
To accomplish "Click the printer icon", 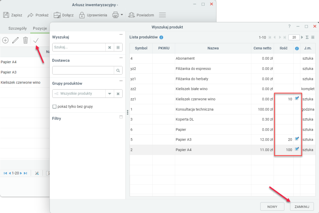I will coord(115,15).
